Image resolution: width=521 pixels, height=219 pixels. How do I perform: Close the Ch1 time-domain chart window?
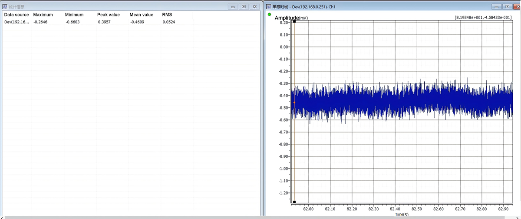tap(516, 7)
